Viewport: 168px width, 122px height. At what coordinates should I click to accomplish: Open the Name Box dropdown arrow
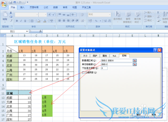[x=27, y=31]
